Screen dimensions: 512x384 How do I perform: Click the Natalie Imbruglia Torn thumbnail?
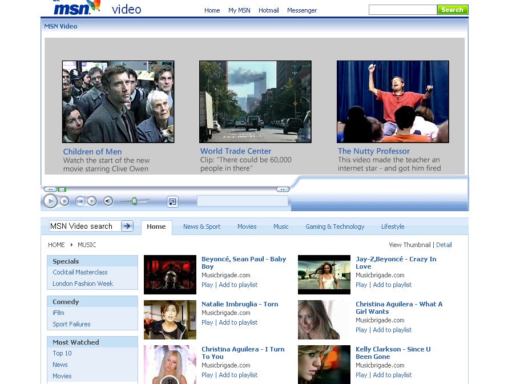tap(170, 320)
